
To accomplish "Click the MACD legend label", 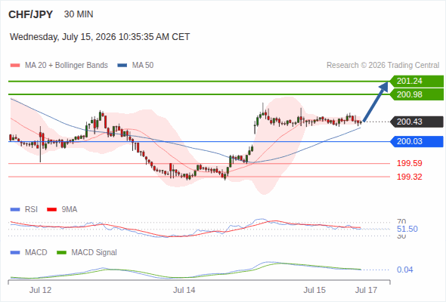I will click(x=36, y=253).
